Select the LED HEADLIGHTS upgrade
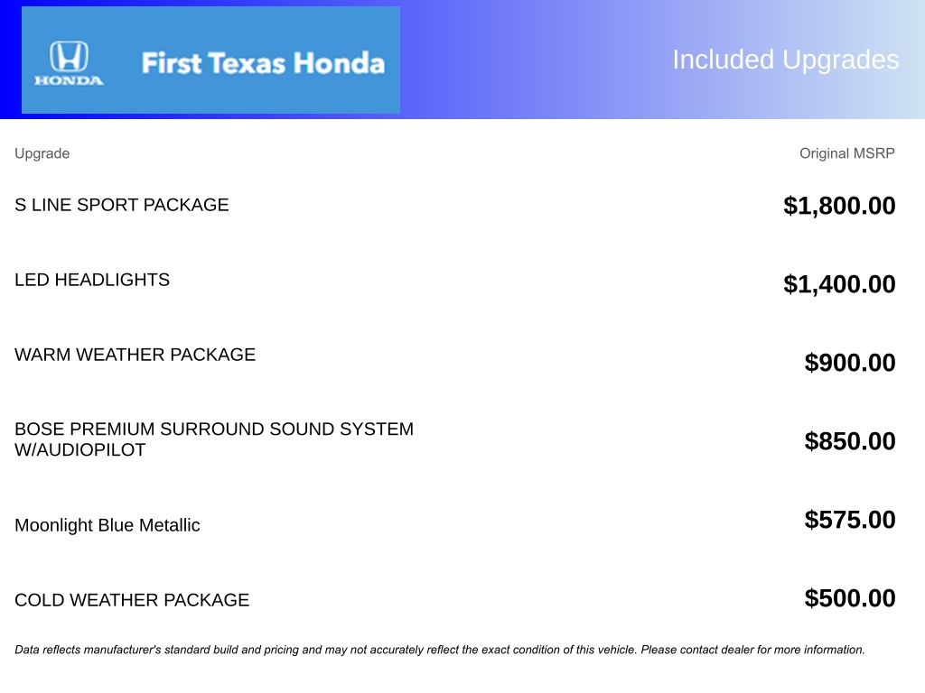Screen dimensions: 925x693 click(x=92, y=280)
